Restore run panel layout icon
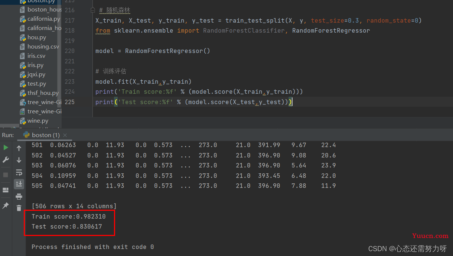 6,190
